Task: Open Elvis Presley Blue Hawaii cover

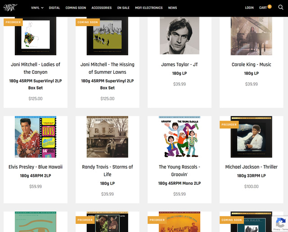Action: pos(36,137)
